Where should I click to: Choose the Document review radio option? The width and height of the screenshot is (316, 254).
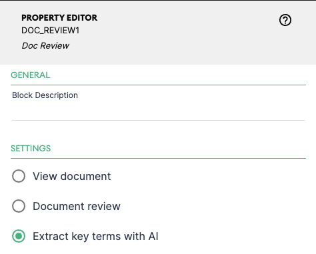tap(19, 206)
